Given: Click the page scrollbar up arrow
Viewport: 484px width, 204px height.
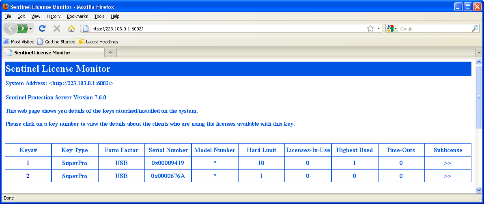Looking at the screenshot, I should [479, 62].
